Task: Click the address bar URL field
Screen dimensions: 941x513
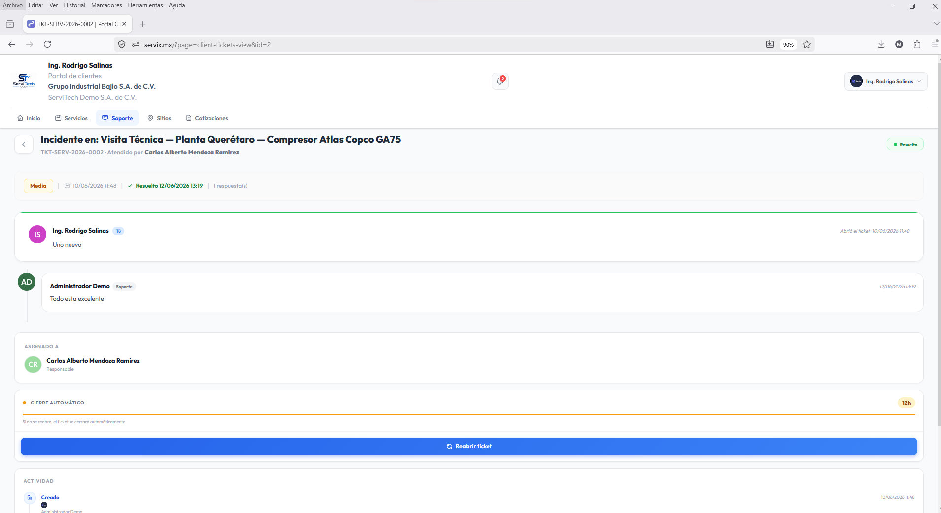Action: coord(444,45)
